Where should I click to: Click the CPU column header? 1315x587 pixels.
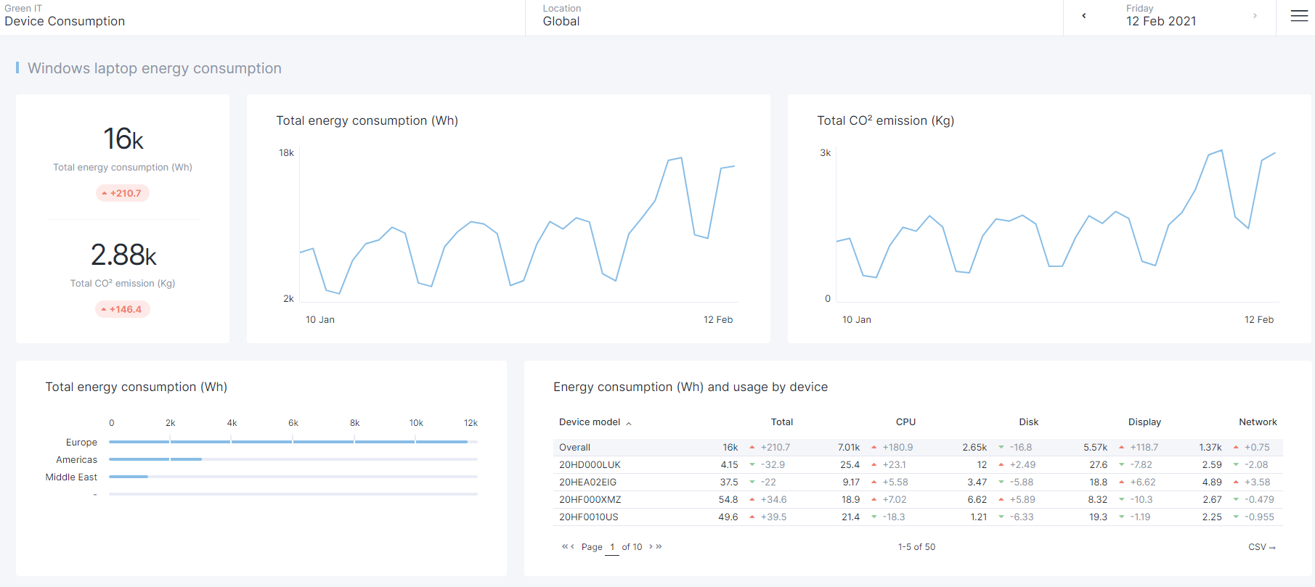point(905,422)
